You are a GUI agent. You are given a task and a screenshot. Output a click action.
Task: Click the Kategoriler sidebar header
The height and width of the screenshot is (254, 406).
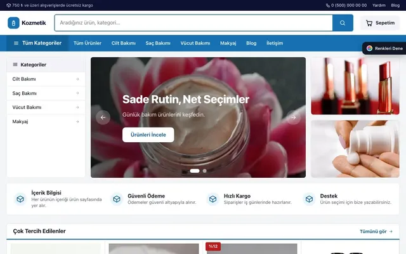pyautogui.click(x=46, y=65)
